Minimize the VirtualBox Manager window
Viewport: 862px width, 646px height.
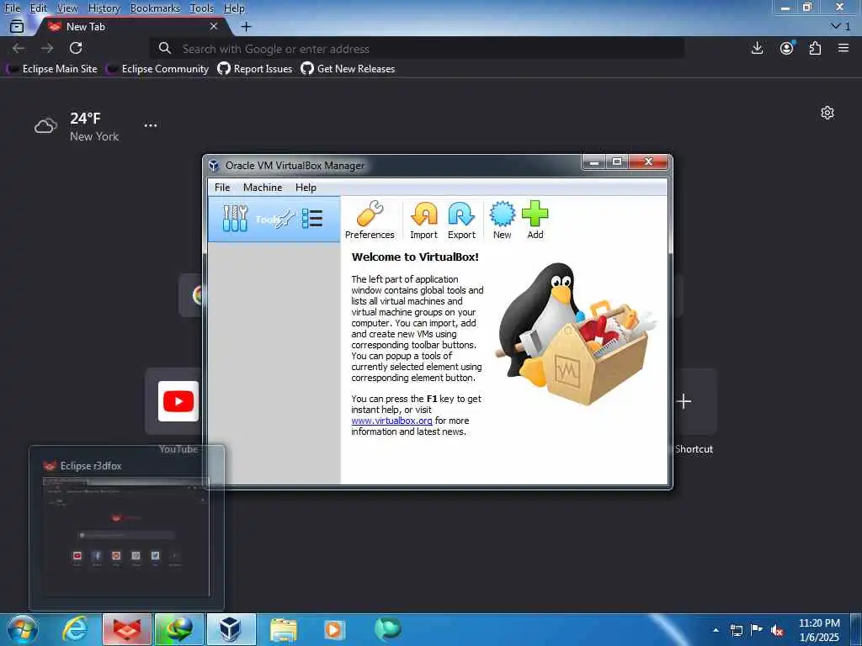(x=593, y=162)
